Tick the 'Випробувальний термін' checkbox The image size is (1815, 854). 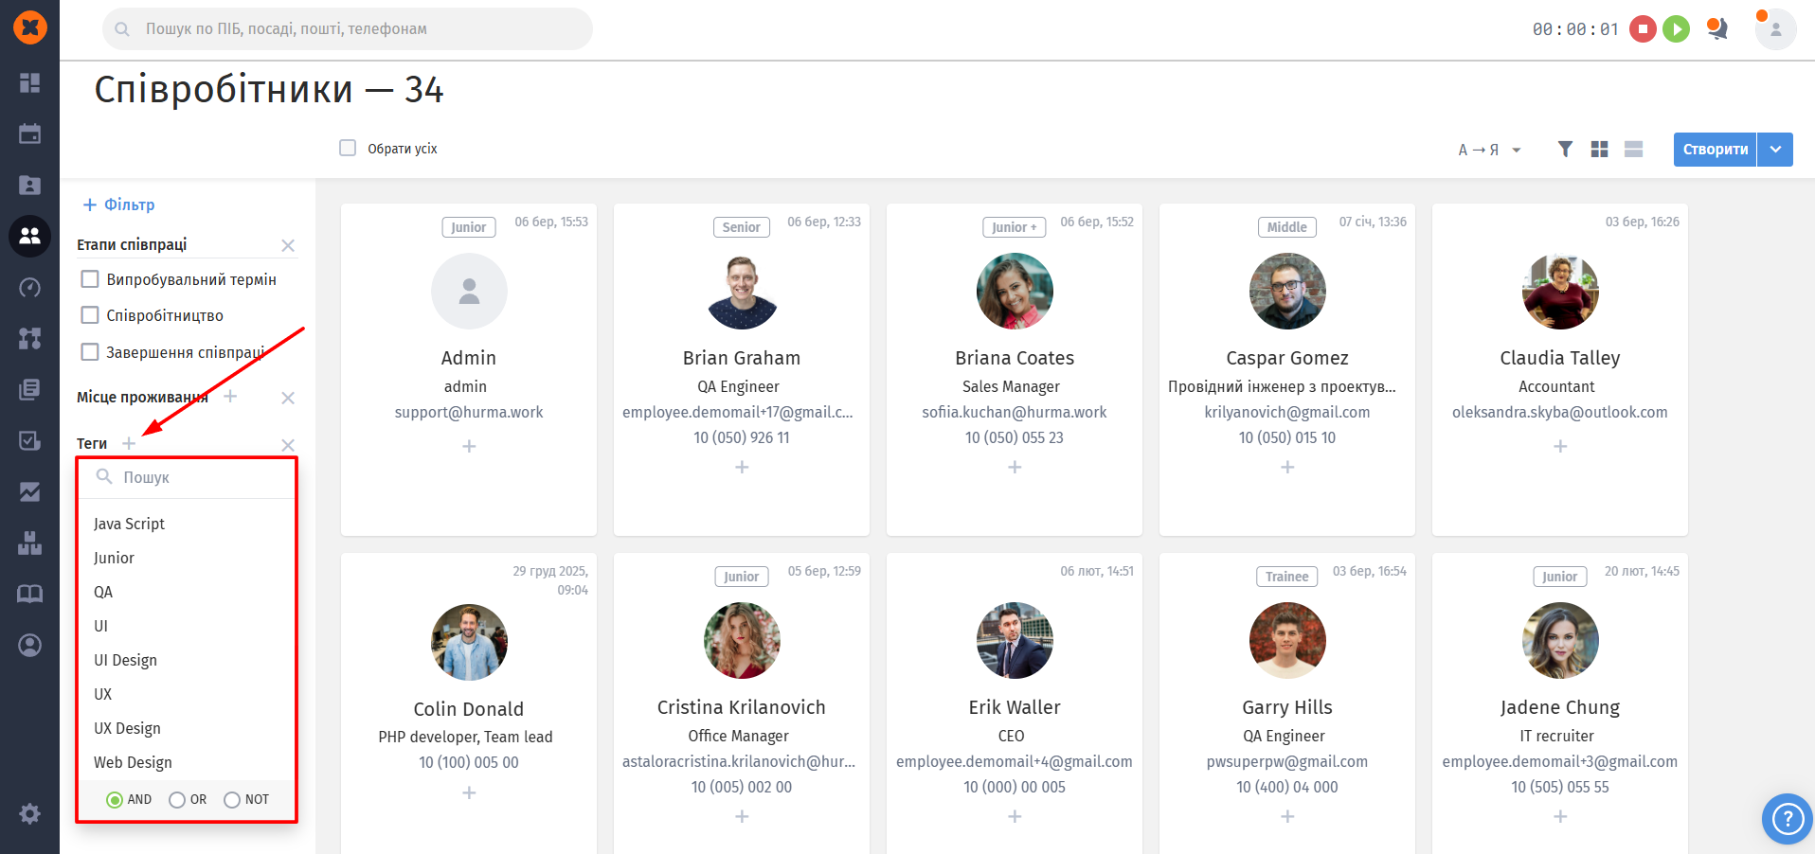[x=90, y=279]
